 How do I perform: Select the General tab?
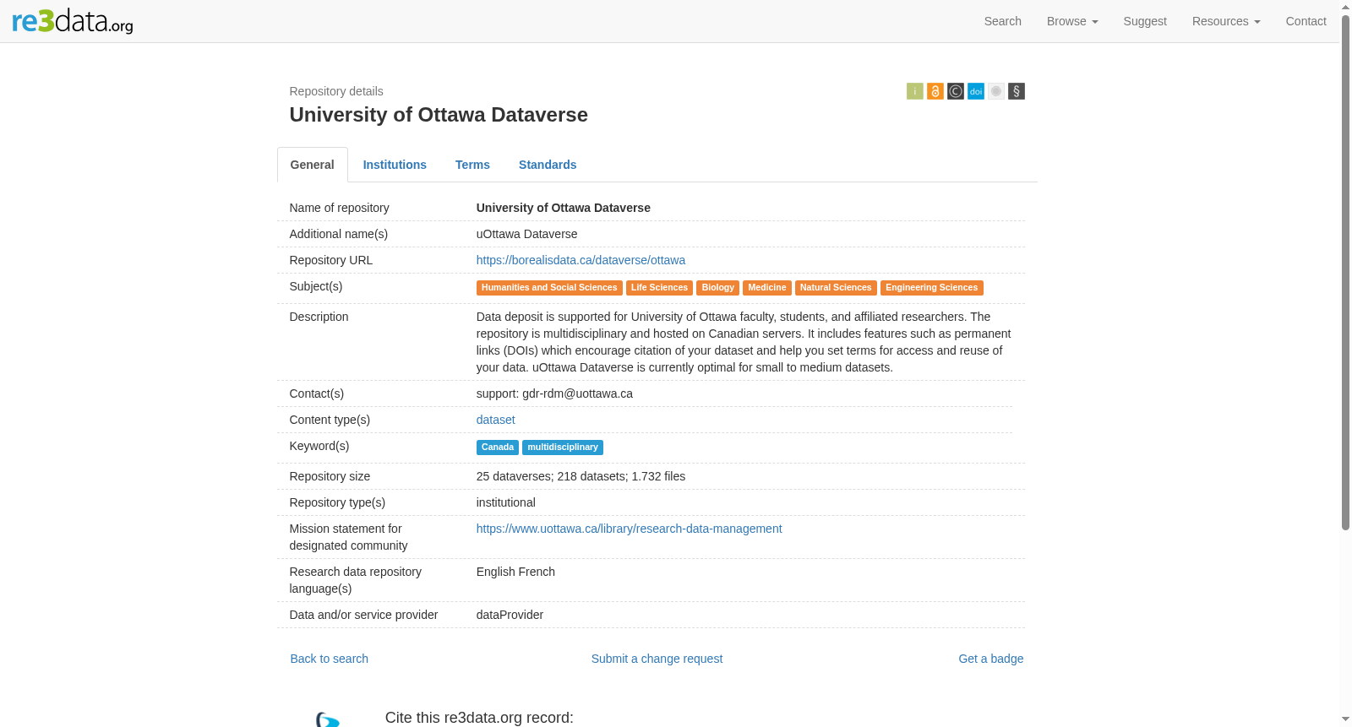[313, 165]
